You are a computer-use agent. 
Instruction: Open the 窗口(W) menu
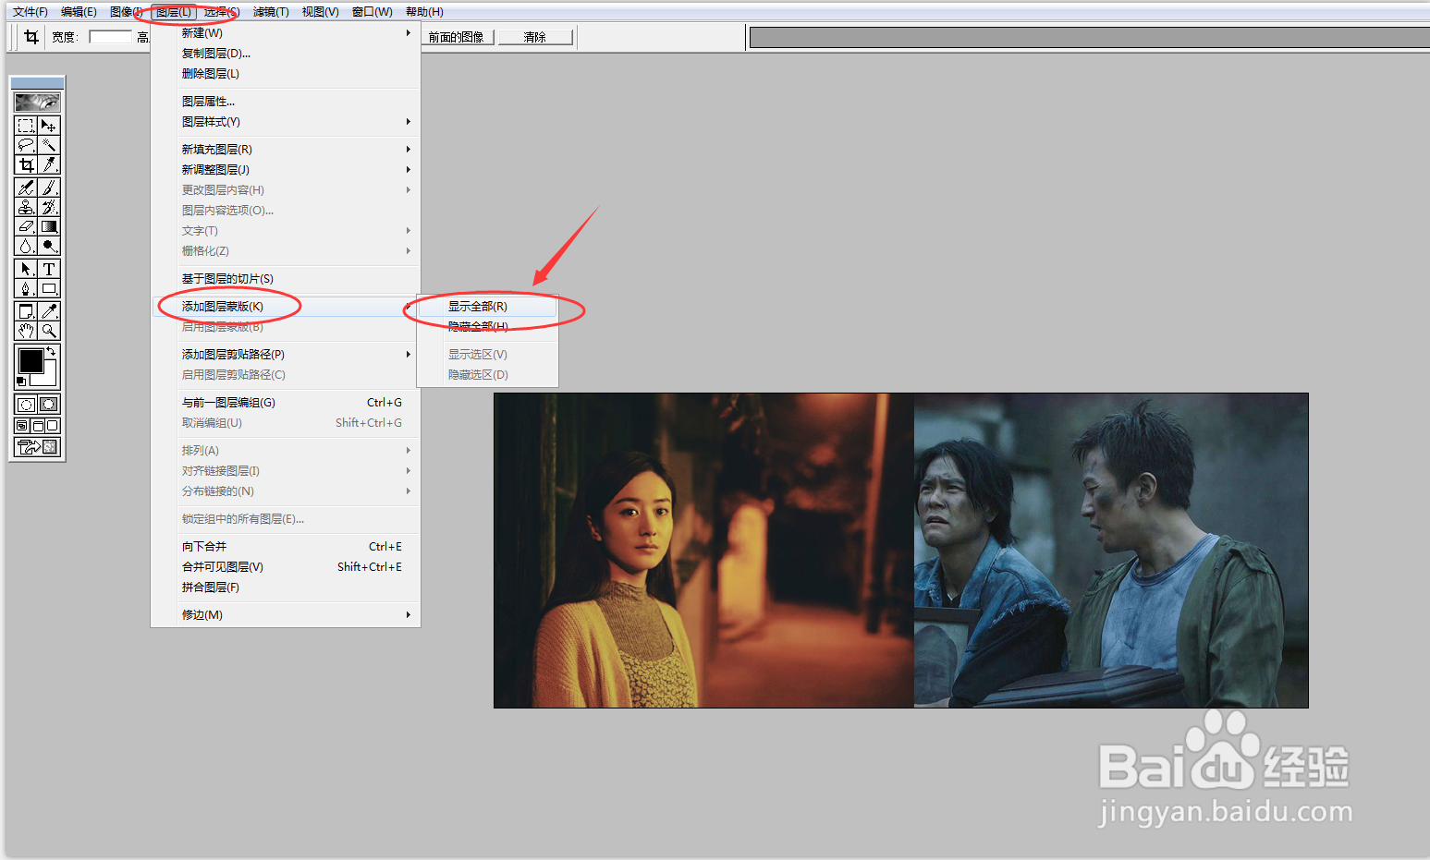372,12
